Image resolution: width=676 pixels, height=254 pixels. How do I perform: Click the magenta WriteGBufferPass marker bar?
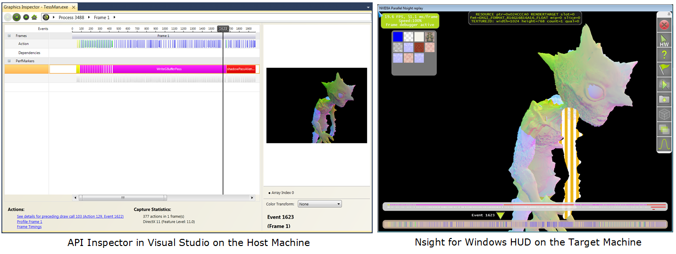[x=169, y=69]
